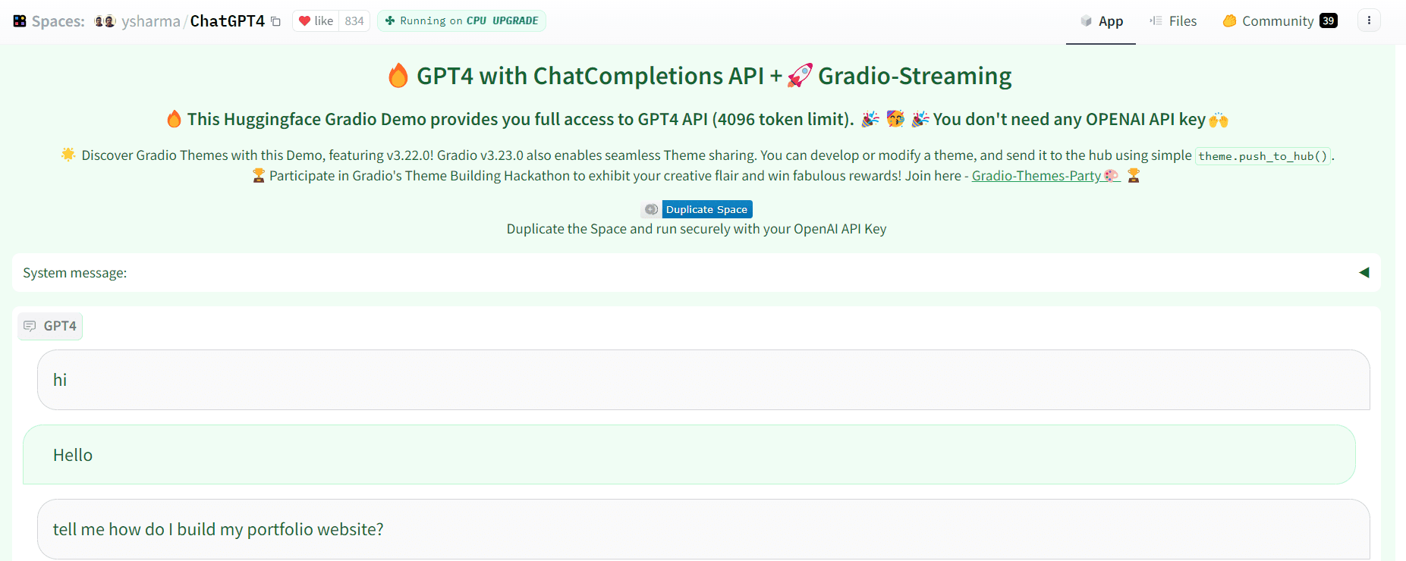Screen dimensions: 1406x561
Task: Click the 'GPT4 with ChatCompletions API' heading
Action: point(699,76)
